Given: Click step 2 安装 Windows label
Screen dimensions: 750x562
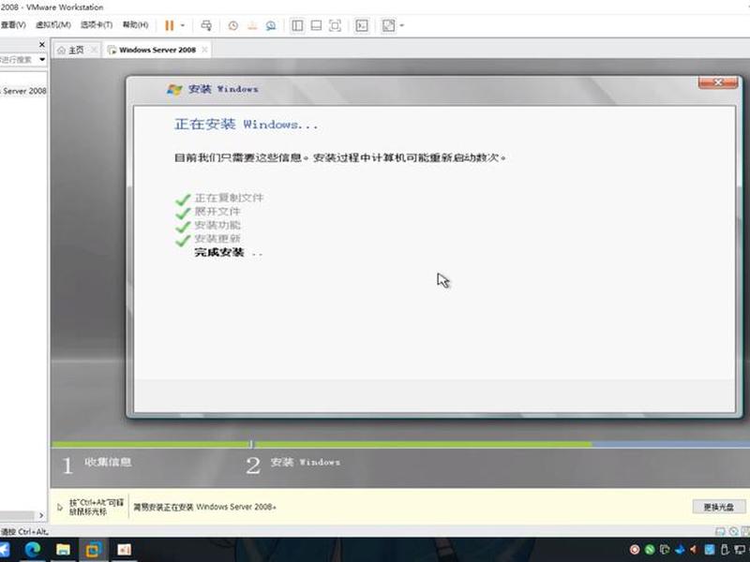Looking at the screenshot, I should (306, 462).
